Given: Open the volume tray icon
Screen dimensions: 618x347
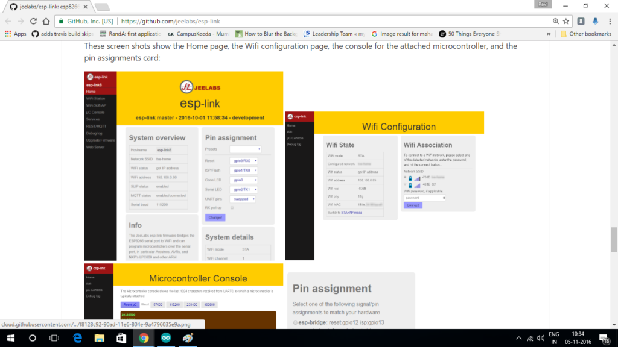Looking at the screenshot, I should (x=541, y=339).
